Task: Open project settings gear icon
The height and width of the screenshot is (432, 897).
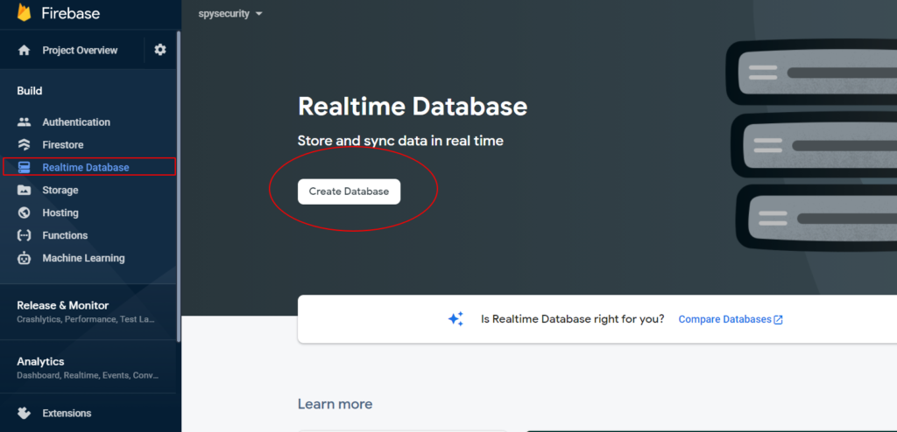Action: tap(160, 50)
